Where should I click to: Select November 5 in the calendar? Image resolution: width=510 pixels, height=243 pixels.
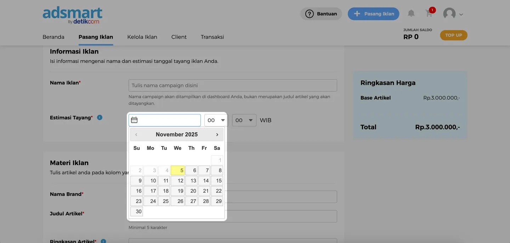(x=178, y=170)
